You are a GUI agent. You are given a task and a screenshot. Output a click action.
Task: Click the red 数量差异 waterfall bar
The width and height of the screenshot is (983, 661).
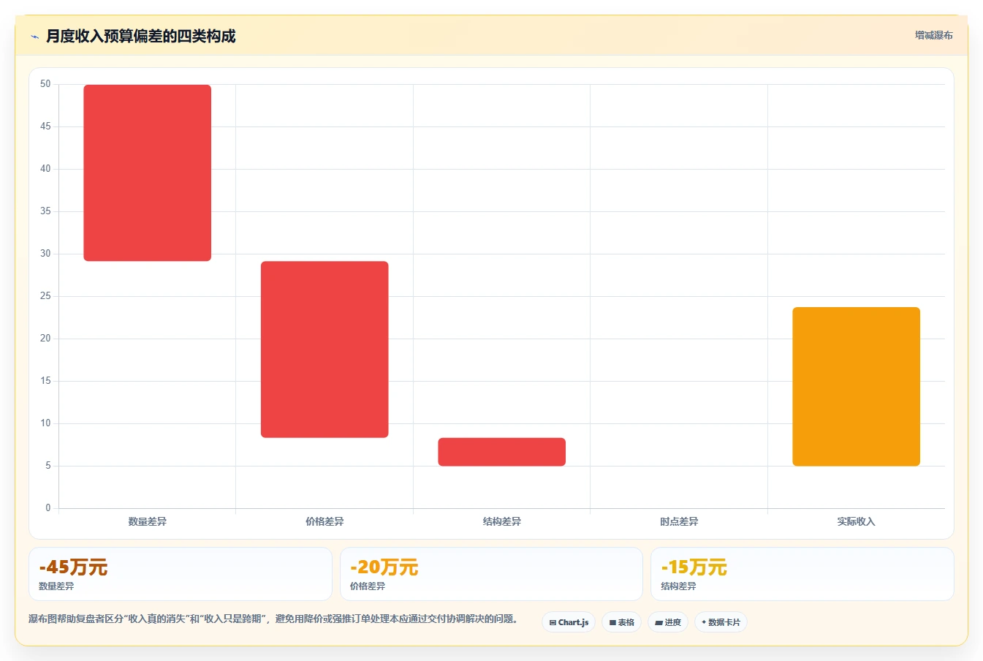(x=148, y=173)
